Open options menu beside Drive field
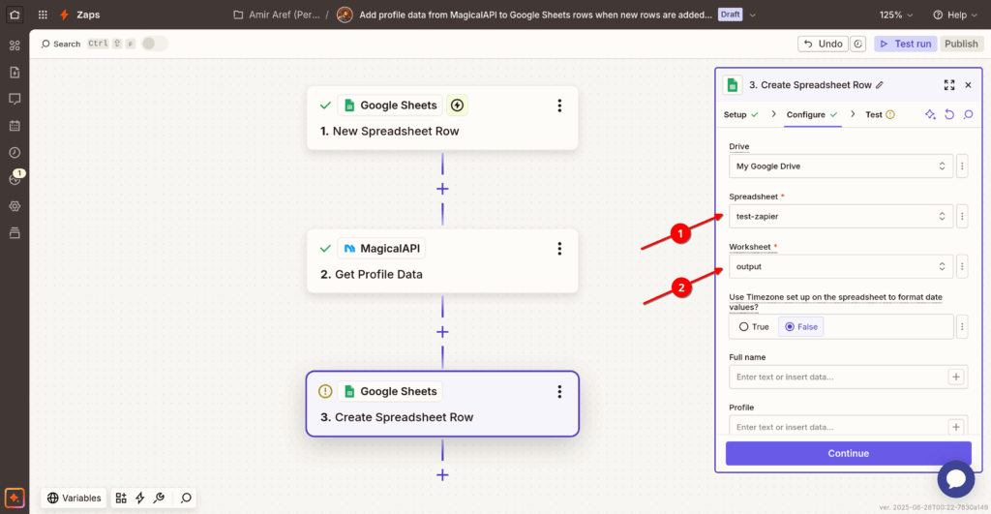 (962, 166)
